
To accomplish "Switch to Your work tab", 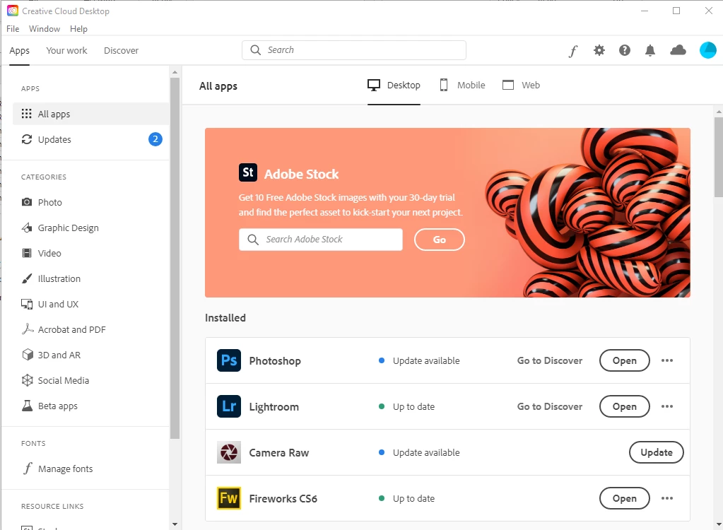I will coord(66,50).
